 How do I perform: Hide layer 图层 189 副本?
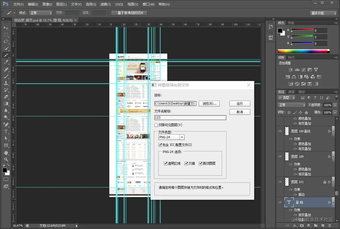280,131
